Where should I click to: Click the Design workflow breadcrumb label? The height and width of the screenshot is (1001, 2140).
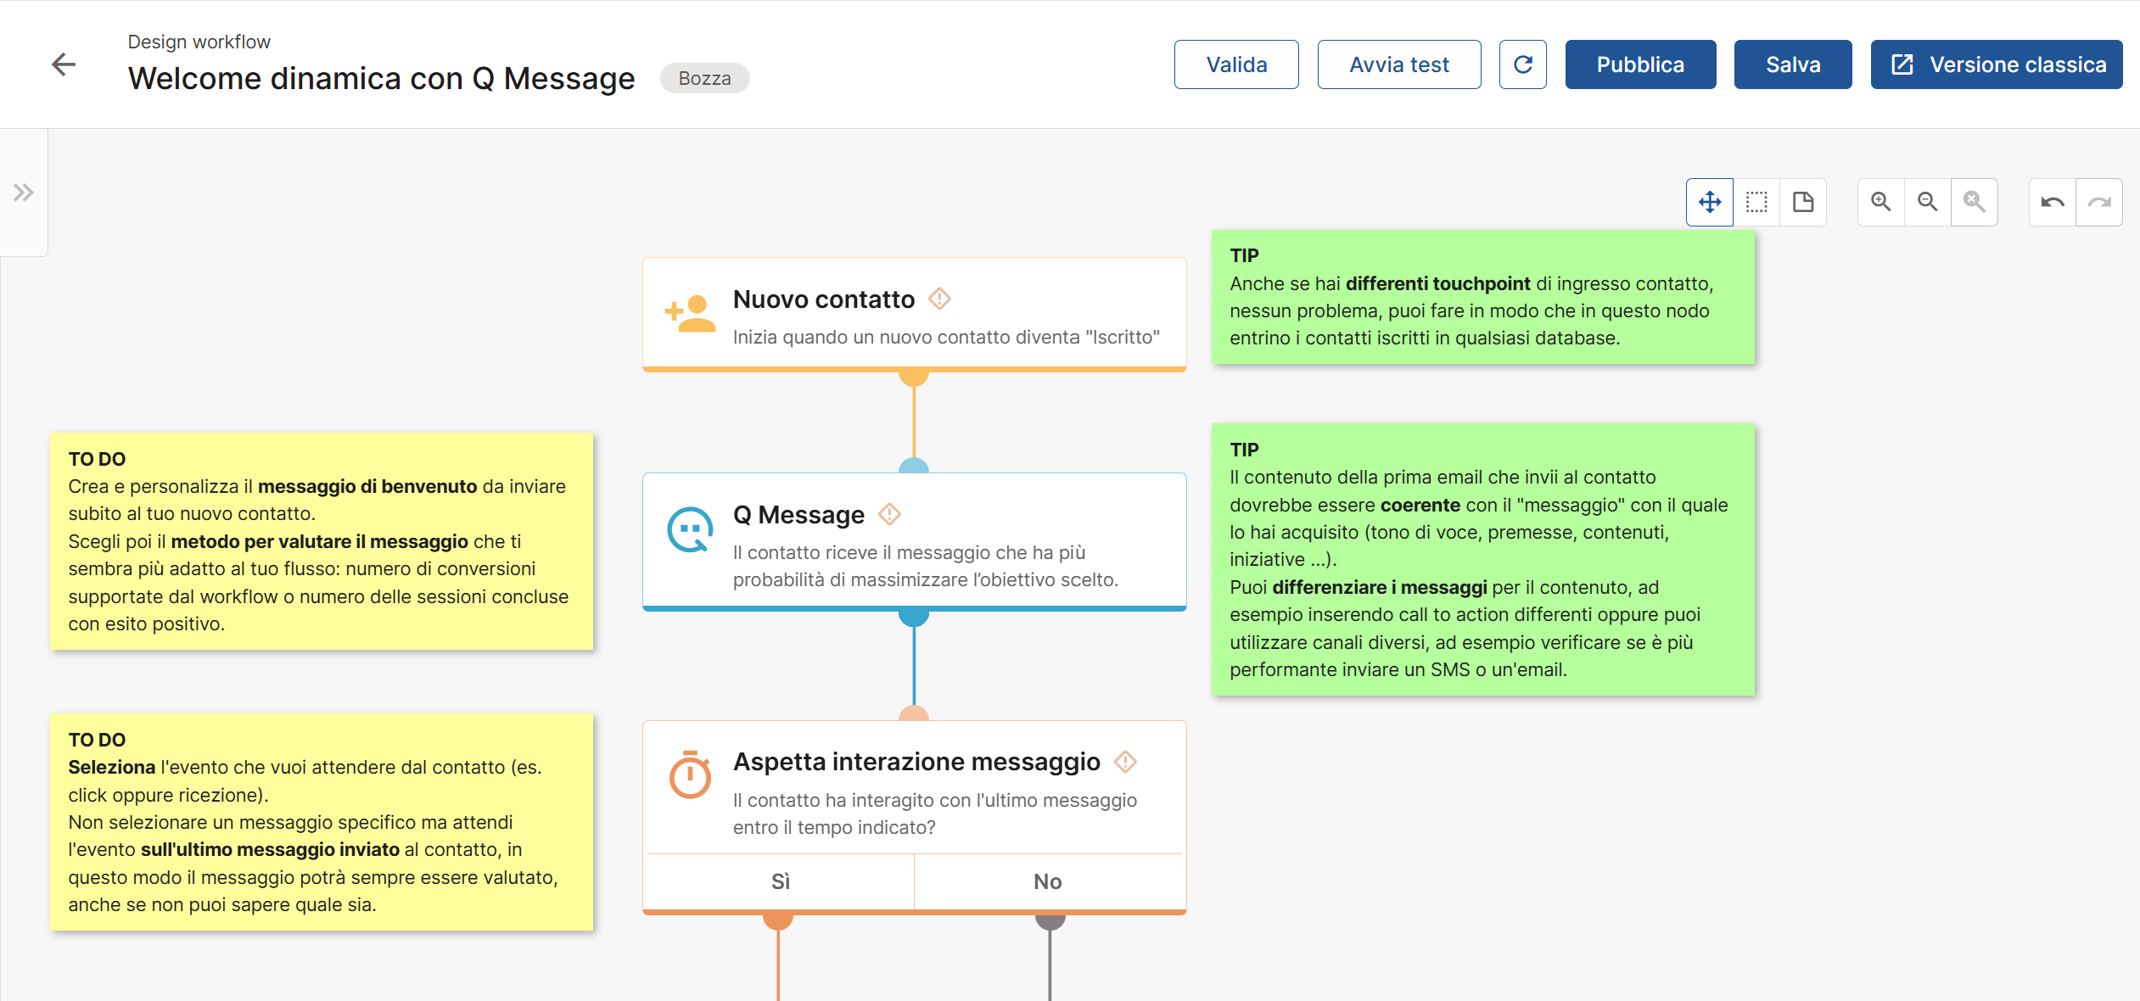point(199,42)
